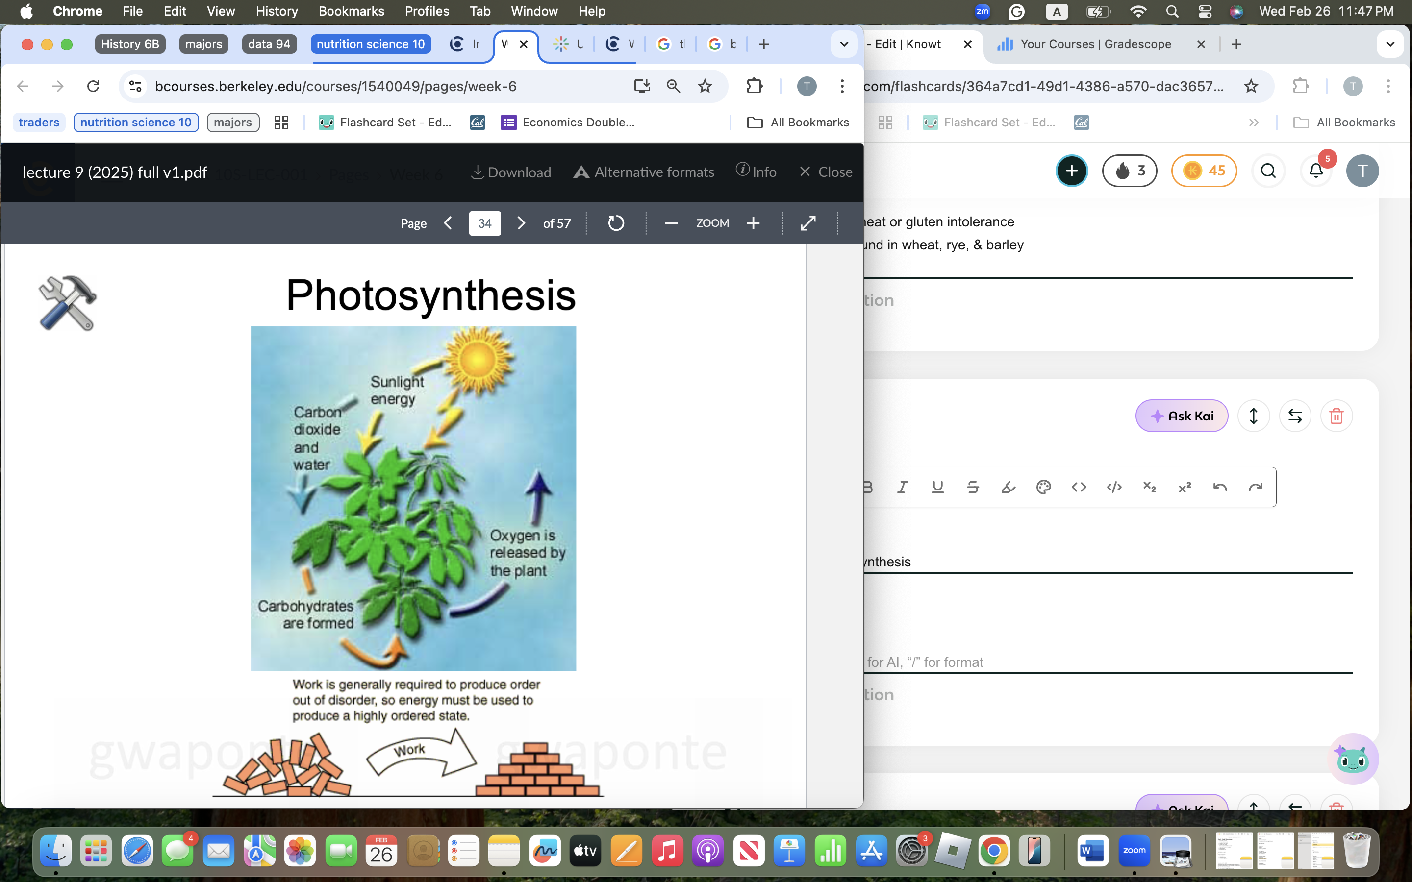Swap term and definition on flashcard
The height and width of the screenshot is (882, 1412).
(x=1295, y=416)
